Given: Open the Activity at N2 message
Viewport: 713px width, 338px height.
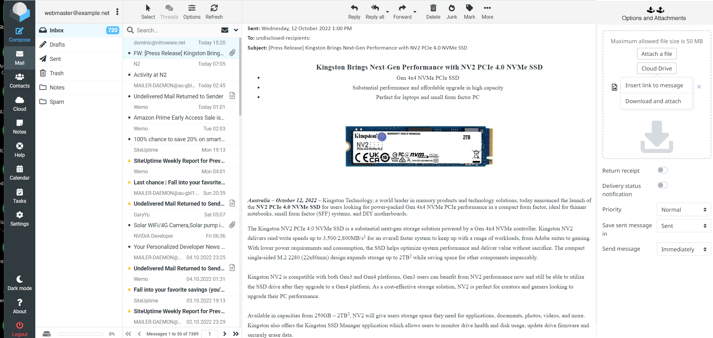Looking at the screenshot, I should (181, 70).
